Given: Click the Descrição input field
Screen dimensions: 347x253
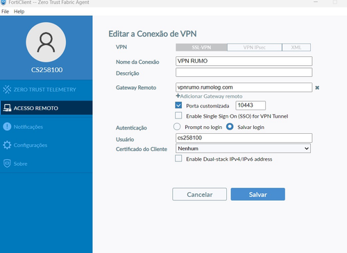Looking at the screenshot, I should [x=244, y=72].
